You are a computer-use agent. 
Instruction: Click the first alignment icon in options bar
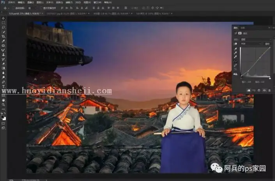[x=62, y=8]
